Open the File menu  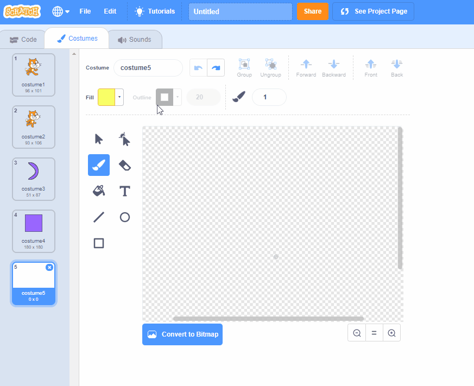(85, 11)
